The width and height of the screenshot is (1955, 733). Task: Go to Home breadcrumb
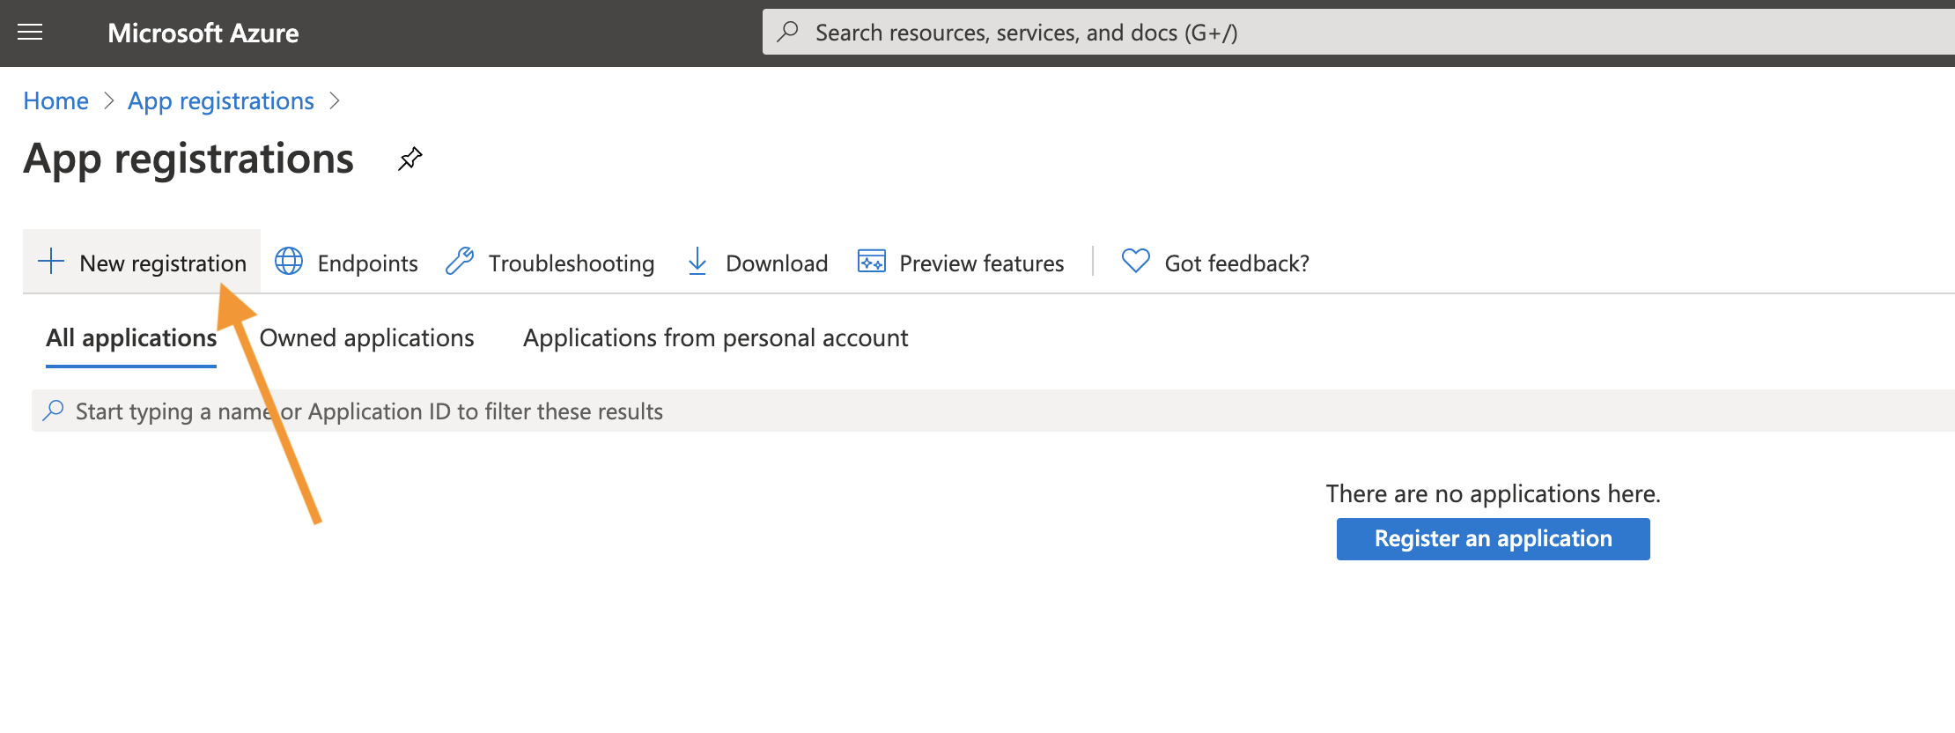55,100
